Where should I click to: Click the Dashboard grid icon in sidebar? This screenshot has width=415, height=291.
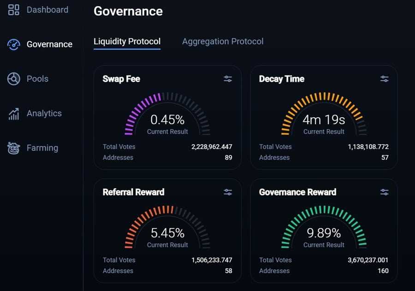(14, 10)
